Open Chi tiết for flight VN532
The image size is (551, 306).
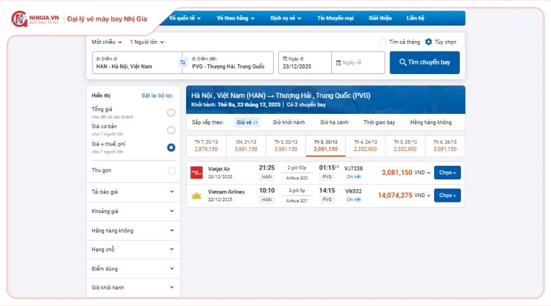pos(353,200)
